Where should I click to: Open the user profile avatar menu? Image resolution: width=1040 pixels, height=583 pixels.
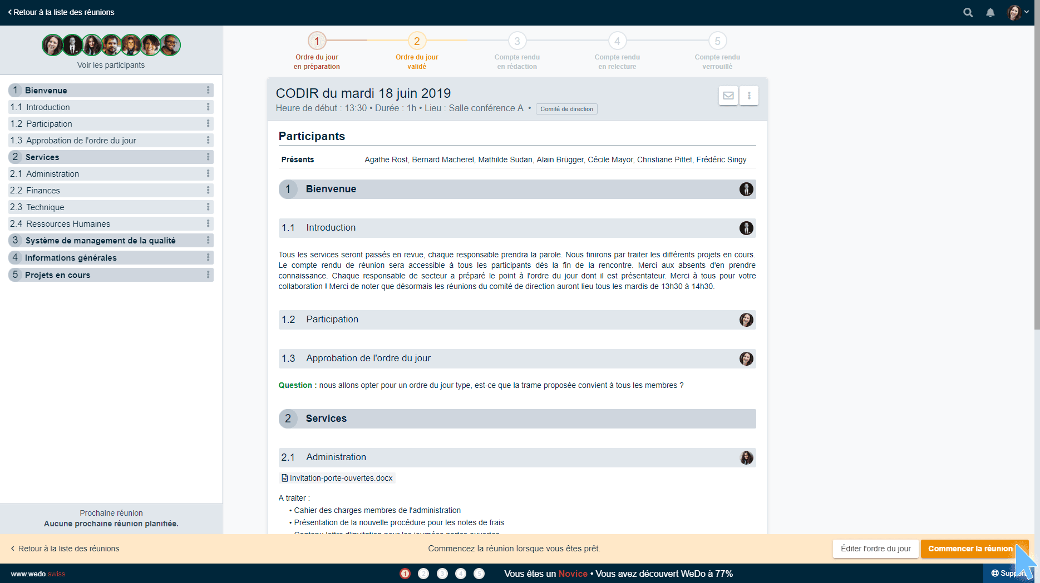click(x=1018, y=12)
